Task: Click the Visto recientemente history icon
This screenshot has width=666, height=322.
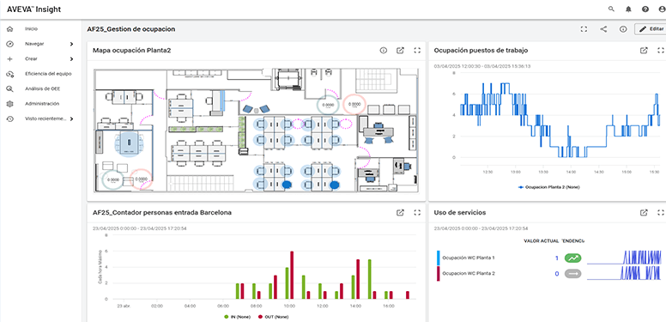Action: 10,119
